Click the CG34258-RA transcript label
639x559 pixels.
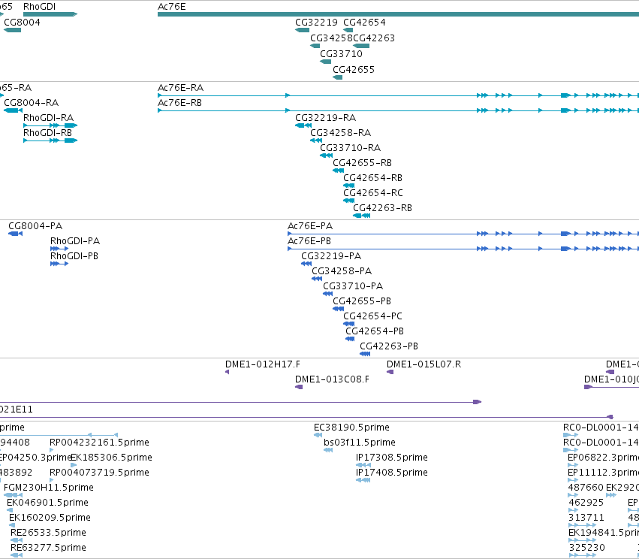(341, 133)
